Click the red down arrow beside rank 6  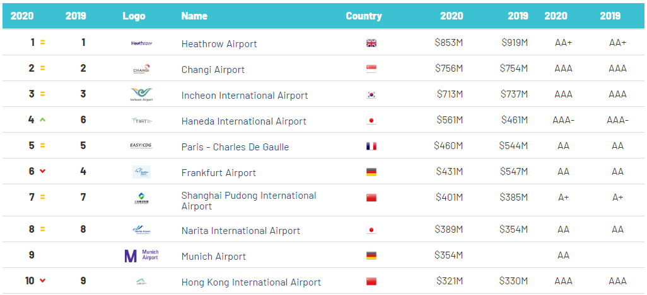click(42, 172)
